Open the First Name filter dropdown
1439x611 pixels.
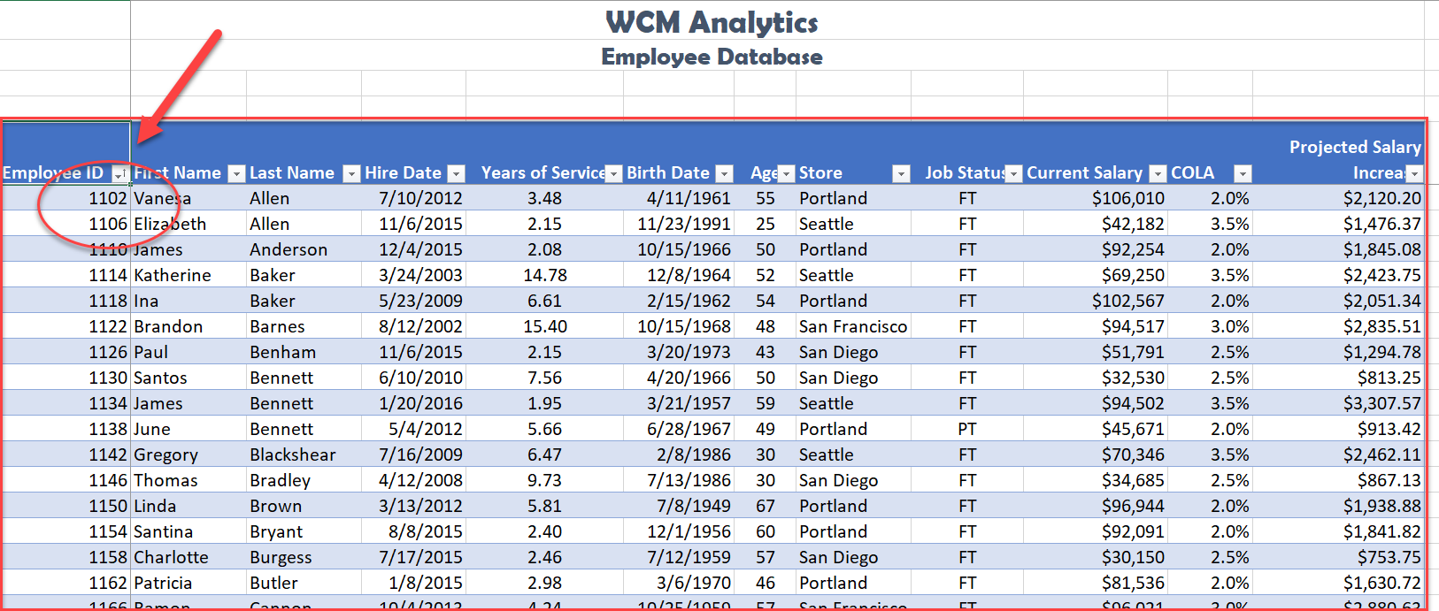tap(236, 174)
